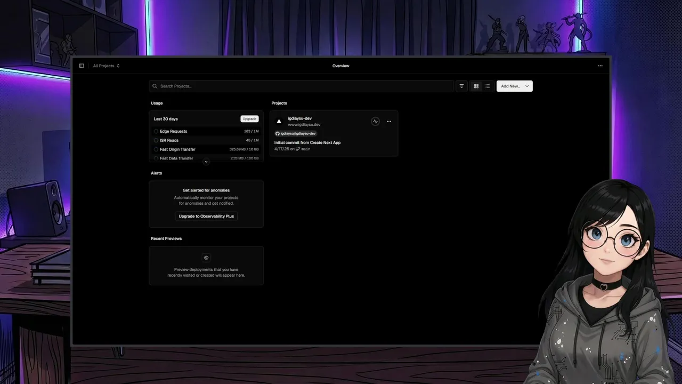Switch to list view
This screenshot has width=682, height=384.
pos(488,86)
